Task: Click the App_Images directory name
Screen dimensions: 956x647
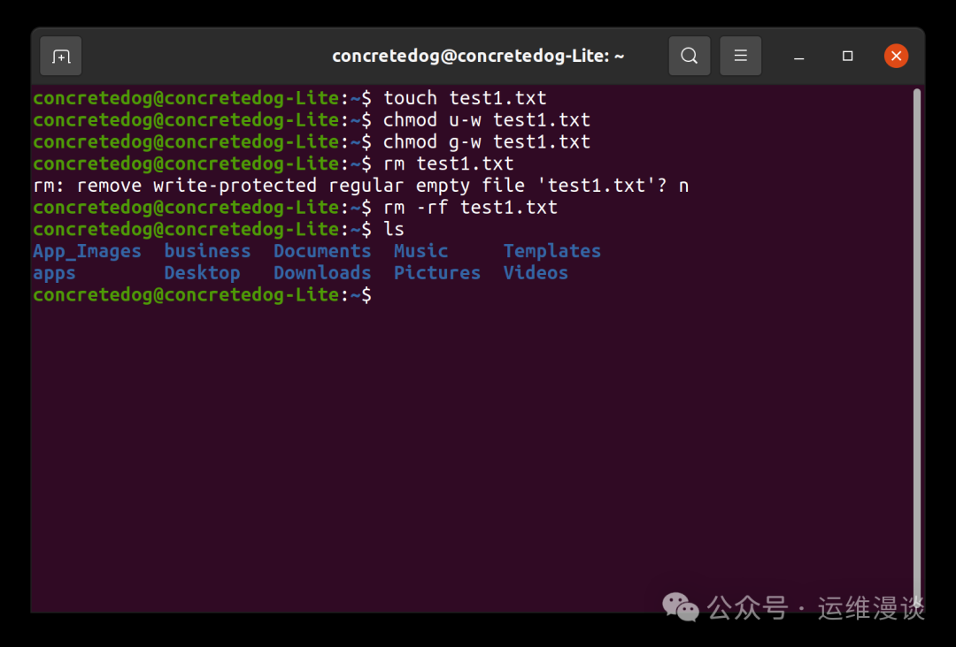Action: [x=87, y=251]
